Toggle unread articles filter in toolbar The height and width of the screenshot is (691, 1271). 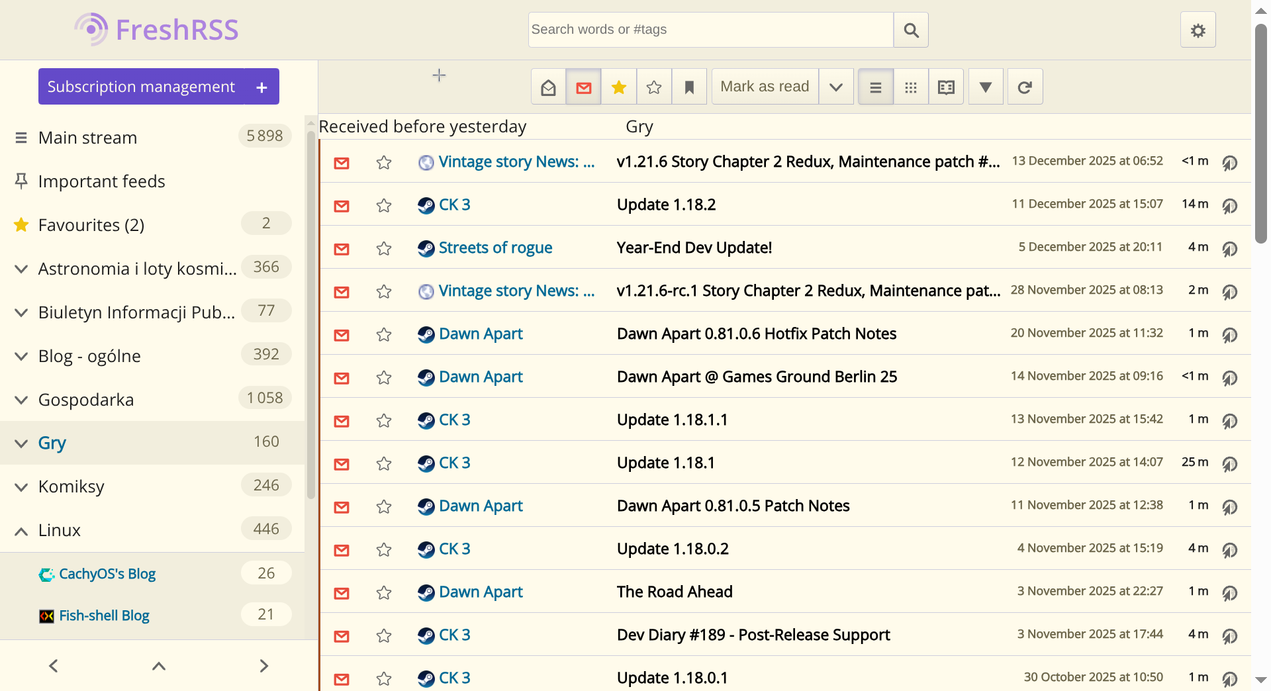click(x=583, y=87)
